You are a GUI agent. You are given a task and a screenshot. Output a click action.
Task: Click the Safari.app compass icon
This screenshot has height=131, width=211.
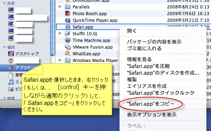[68, 27]
